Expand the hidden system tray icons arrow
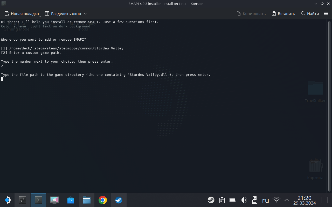The height and width of the screenshot is (207, 332). [x=287, y=200]
